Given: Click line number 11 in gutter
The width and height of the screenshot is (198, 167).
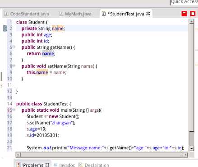Looking at the screenshot, I should 9,85.
